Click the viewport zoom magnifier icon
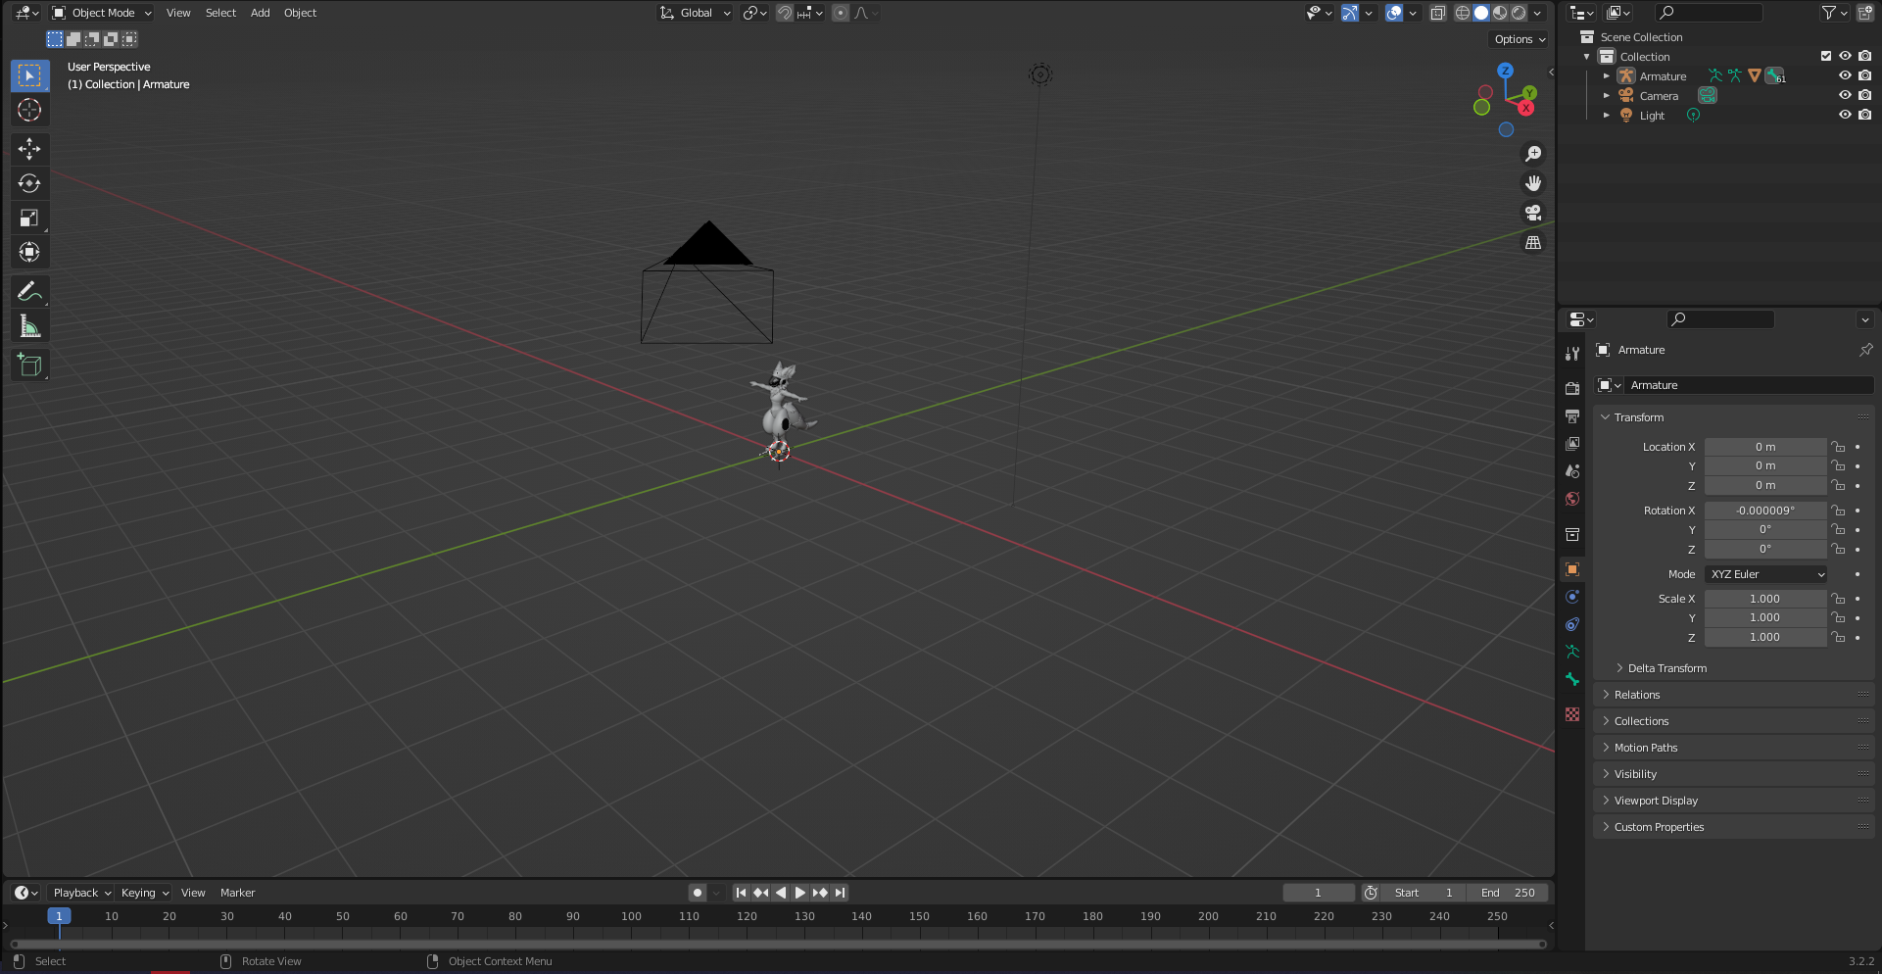This screenshot has height=974, width=1882. [1533, 154]
